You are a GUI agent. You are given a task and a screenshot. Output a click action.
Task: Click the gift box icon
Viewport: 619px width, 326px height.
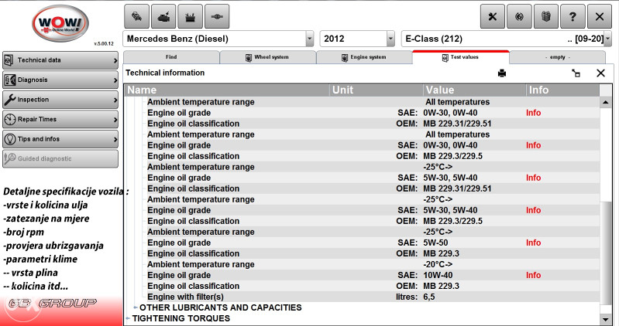point(546,16)
